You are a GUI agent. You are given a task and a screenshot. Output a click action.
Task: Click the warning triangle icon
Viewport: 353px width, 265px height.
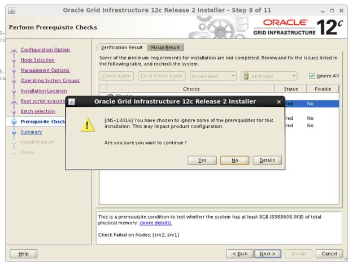86,125
